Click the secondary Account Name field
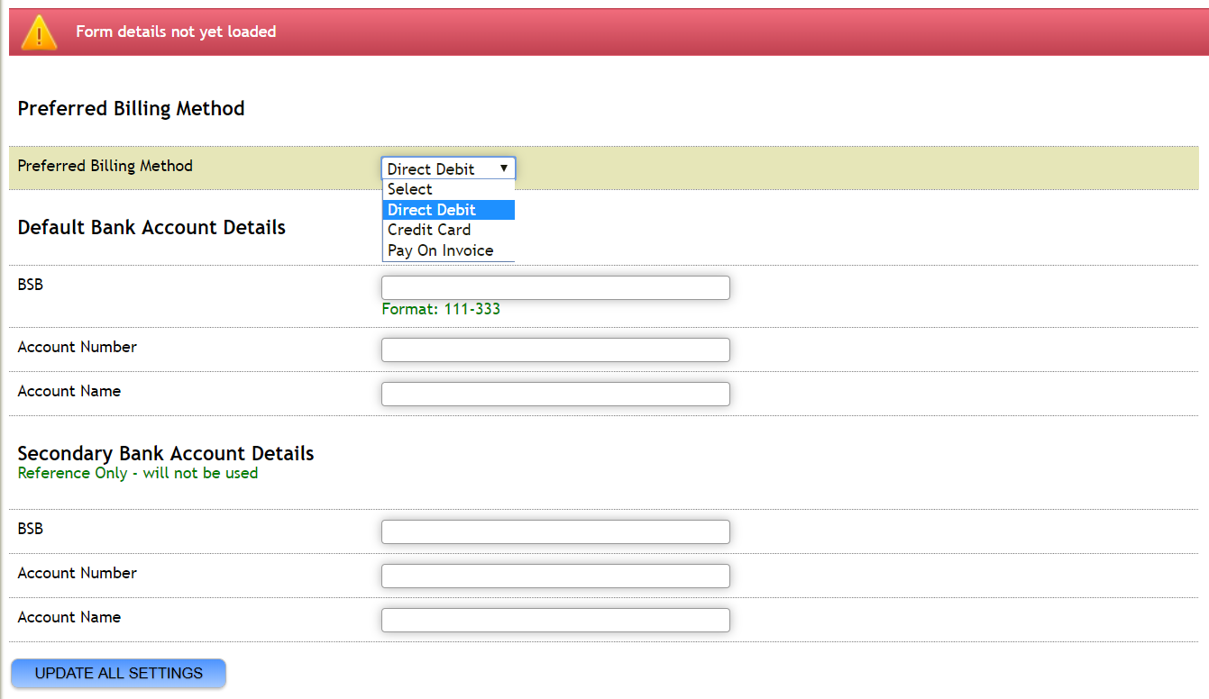Viewport: 1209px width, 699px height. click(555, 620)
